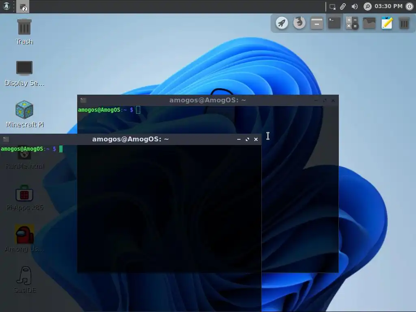Image resolution: width=416 pixels, height=312 pixels.
Task: Click the back terminal's title bar
Action: coord(208,100)
